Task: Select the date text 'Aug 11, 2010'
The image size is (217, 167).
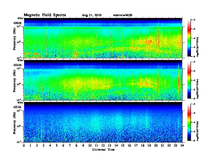Action: point(92,15)
